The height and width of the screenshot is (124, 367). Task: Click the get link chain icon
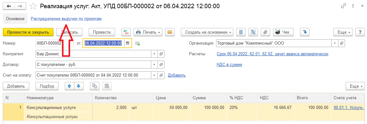344,6
